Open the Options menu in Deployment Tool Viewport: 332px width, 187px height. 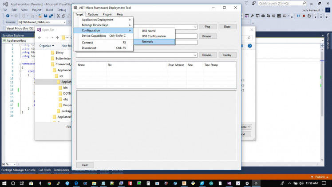(93, 14)
